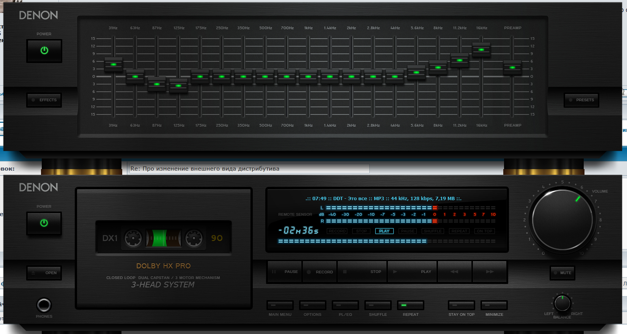Open the Options menu

312,305
